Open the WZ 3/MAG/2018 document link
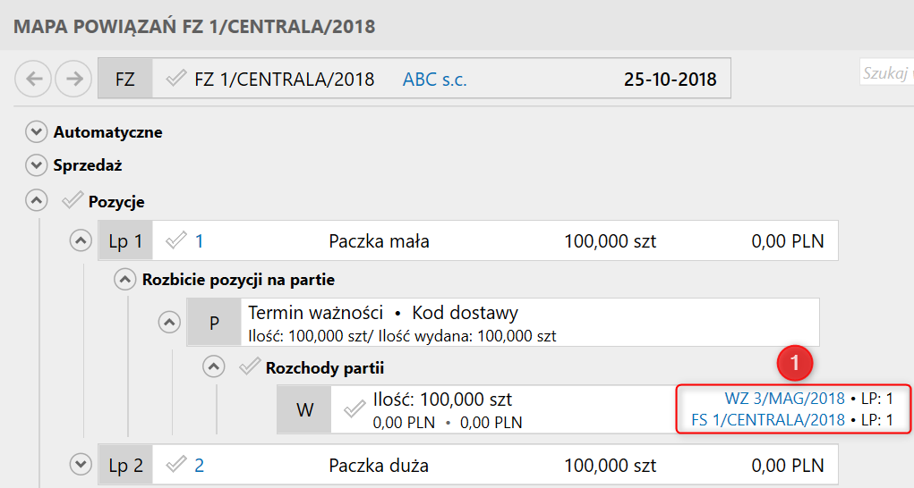 pyautogui.click(x=784, y=398)
